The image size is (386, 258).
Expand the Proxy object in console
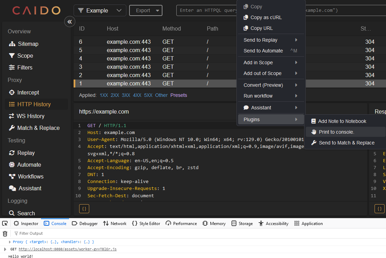point(9,242)
